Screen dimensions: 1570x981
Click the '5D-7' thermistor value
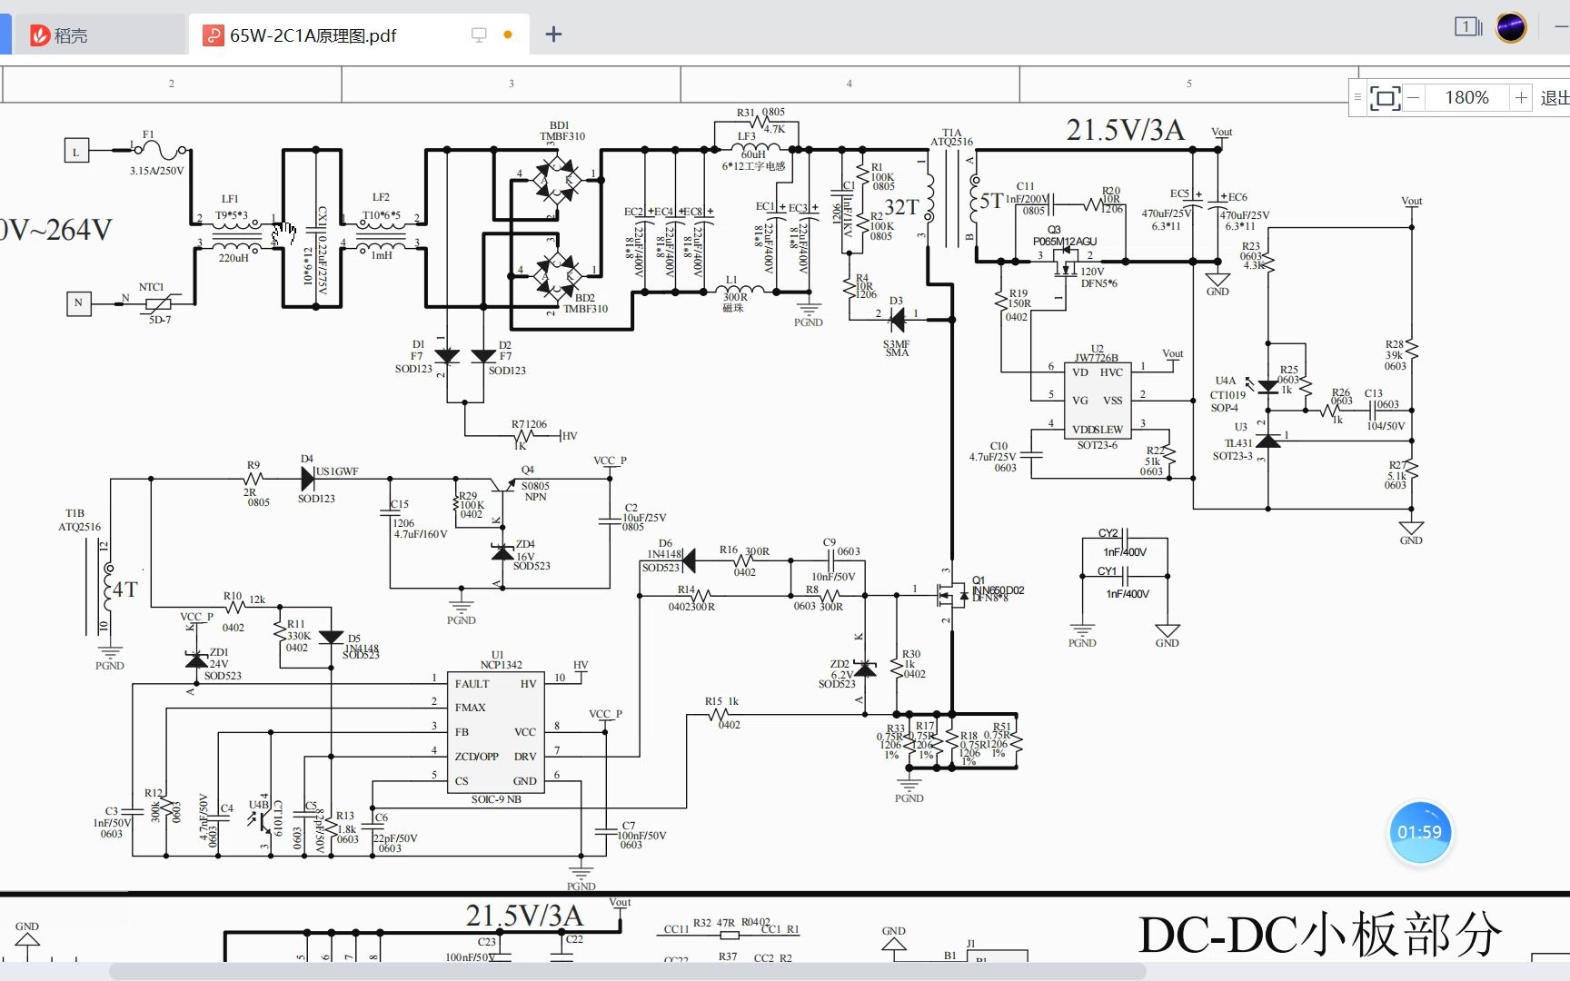click(x=160, y=320)
